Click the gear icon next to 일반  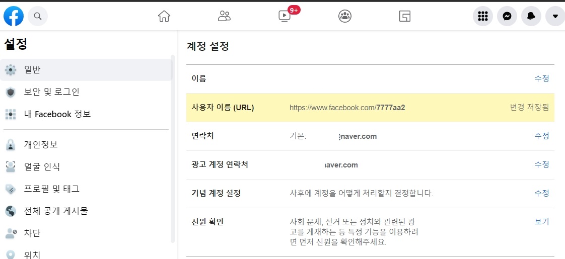(x=11, y=70)
